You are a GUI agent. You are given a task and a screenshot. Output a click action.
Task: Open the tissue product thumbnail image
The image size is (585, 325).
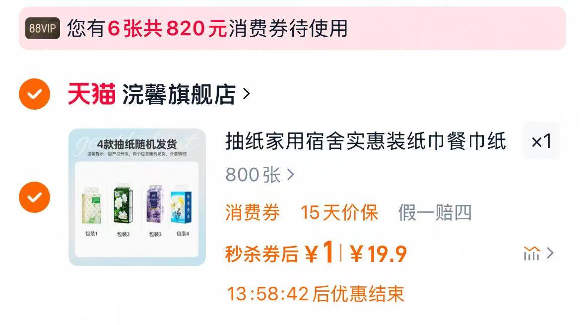tap(137, 197)
